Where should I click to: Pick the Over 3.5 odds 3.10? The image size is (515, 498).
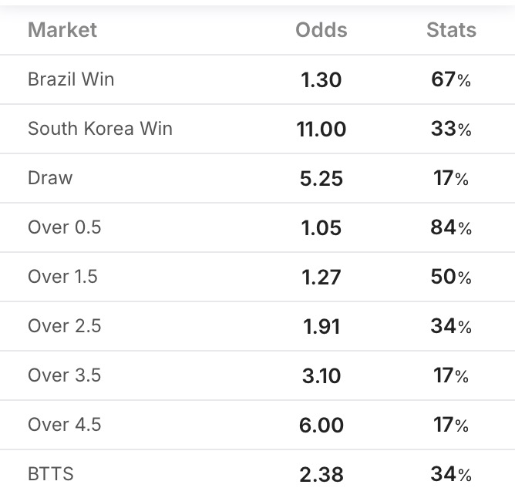321,375
